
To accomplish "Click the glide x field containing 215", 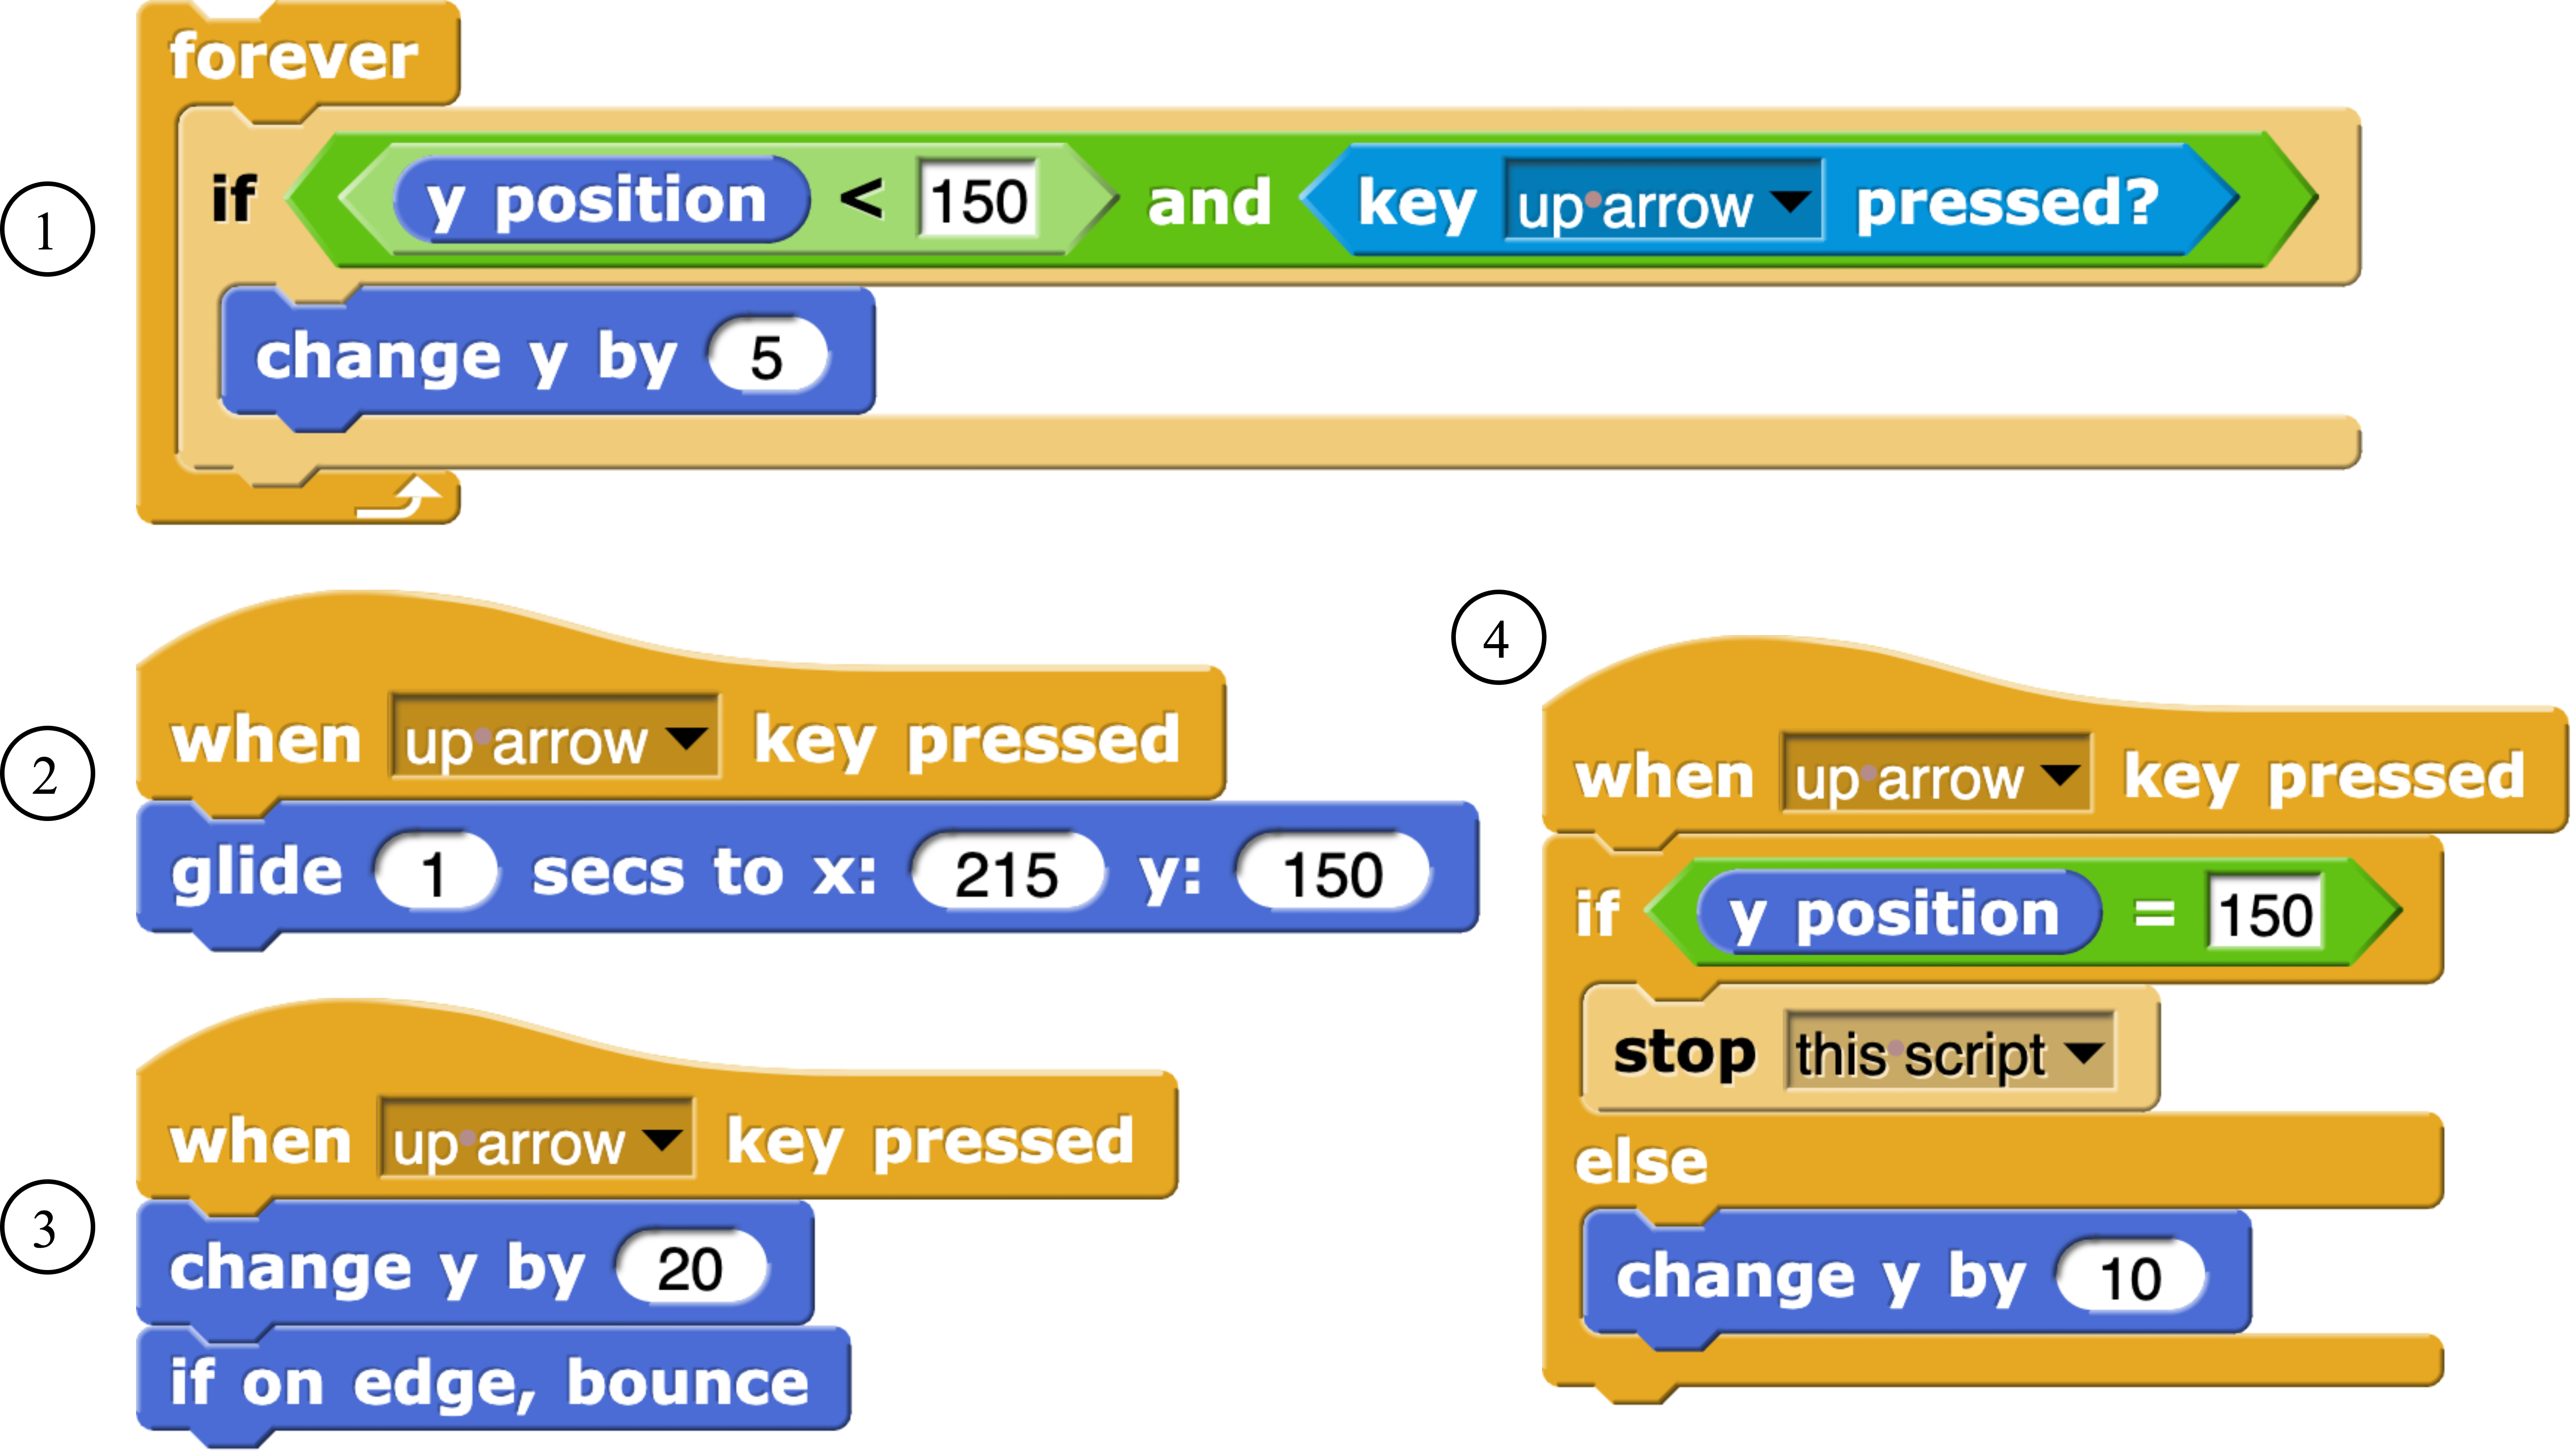I will 1006,873.
